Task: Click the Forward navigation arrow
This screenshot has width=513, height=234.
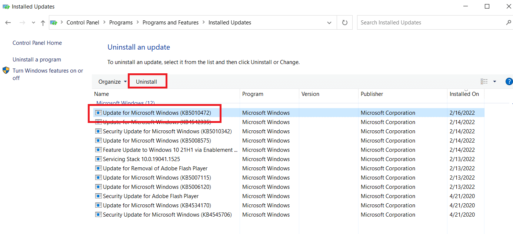Action: click(22, 23)
